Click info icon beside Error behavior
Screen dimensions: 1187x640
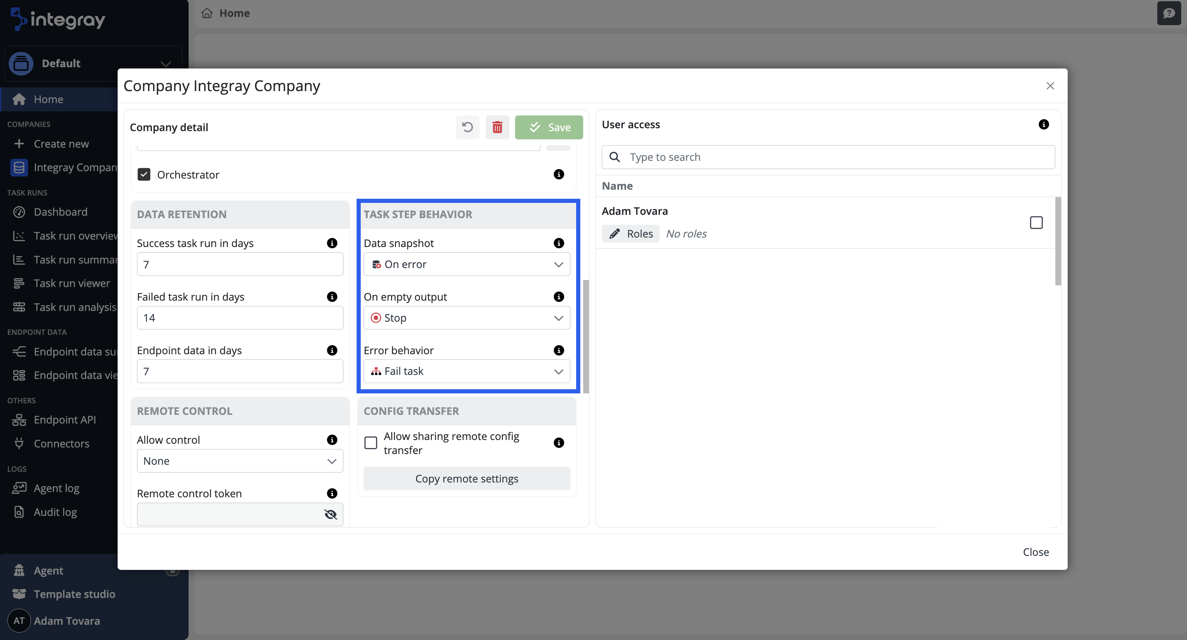558,351
